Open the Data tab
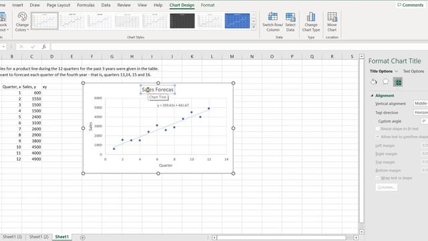This screenshot has width=428, height=241. tap(106, 5)
